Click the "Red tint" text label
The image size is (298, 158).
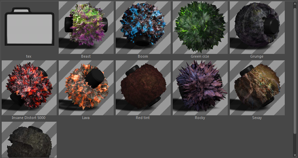(143, 118)
